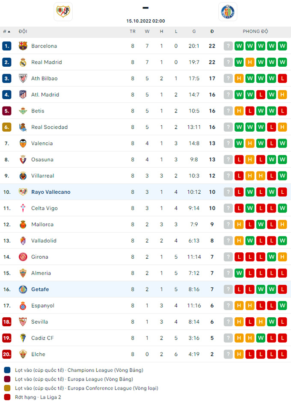Screen dimensions: 291x402
Task: Sort standings by the G goals column
Action: pos(194,32)
